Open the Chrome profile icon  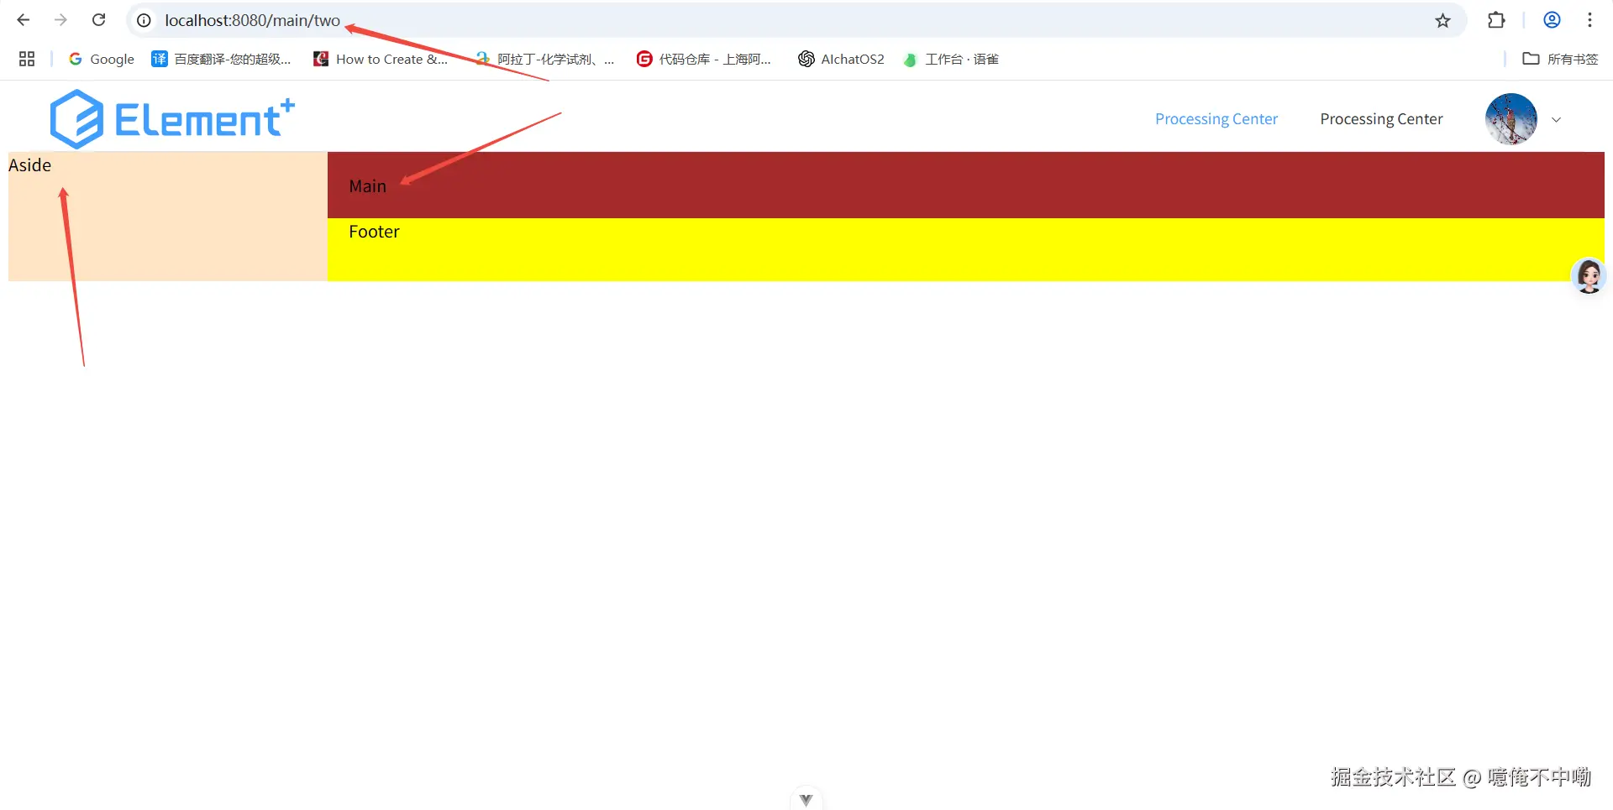1552,20
